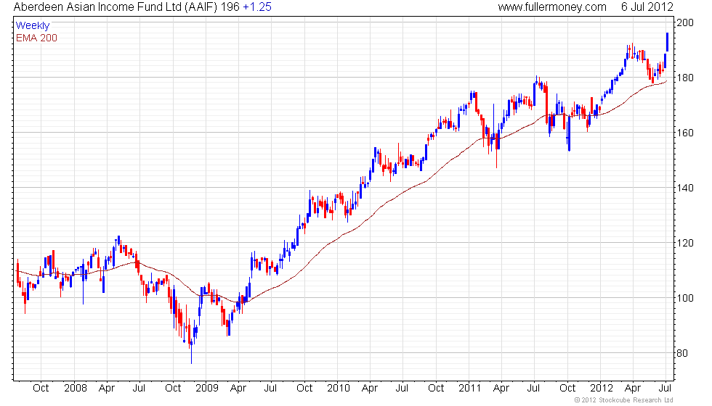
Task: Click the price change value '+1.25'
Action: 257,7
